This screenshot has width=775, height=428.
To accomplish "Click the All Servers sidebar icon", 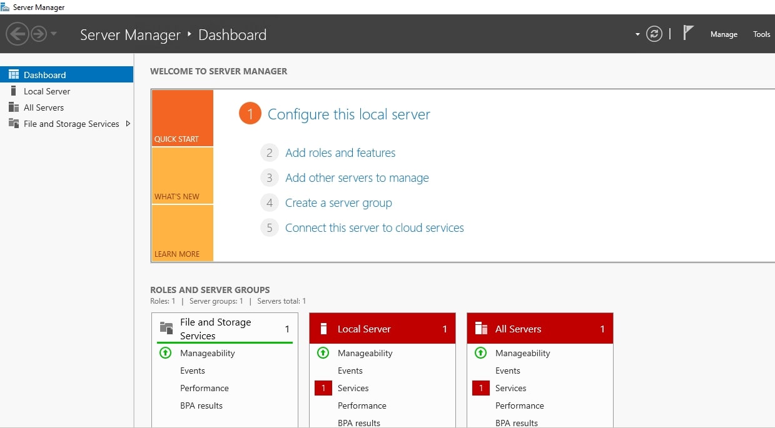I will (14, 107).
